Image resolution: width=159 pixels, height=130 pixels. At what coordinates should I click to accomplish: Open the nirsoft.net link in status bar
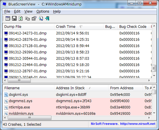click(138, 124)
